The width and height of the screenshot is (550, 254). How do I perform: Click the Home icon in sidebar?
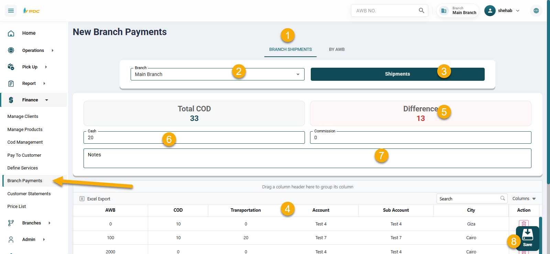click(11, 33)
